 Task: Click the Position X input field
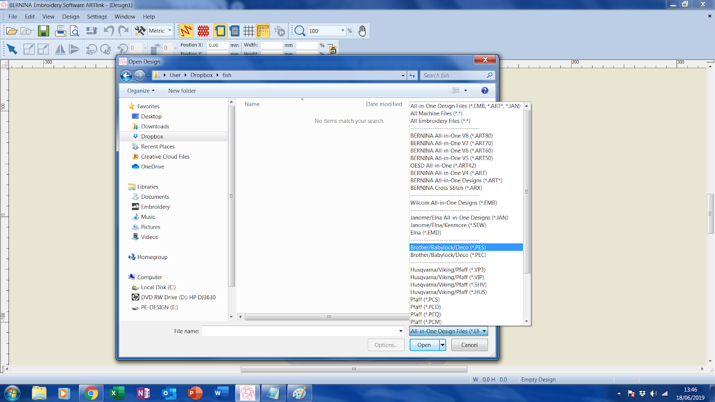pos(218,45)
